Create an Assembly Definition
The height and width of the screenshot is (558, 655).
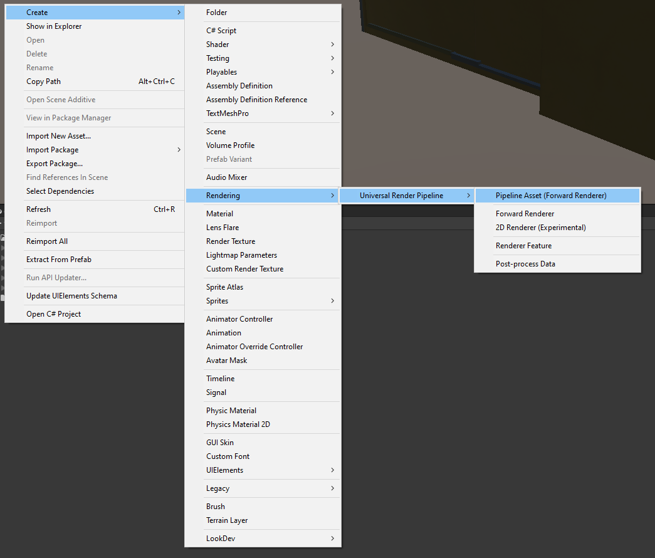click(x=263, y=86)
